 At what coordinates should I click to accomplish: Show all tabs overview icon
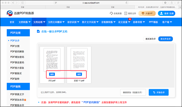(x=178, y=3)
